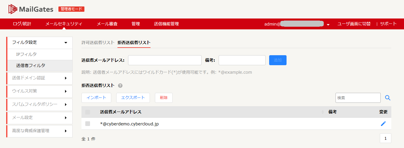Sort by 送信者メールアドレス column sort arrows
This screenshot has width=404, height=148.
point(322,112)
